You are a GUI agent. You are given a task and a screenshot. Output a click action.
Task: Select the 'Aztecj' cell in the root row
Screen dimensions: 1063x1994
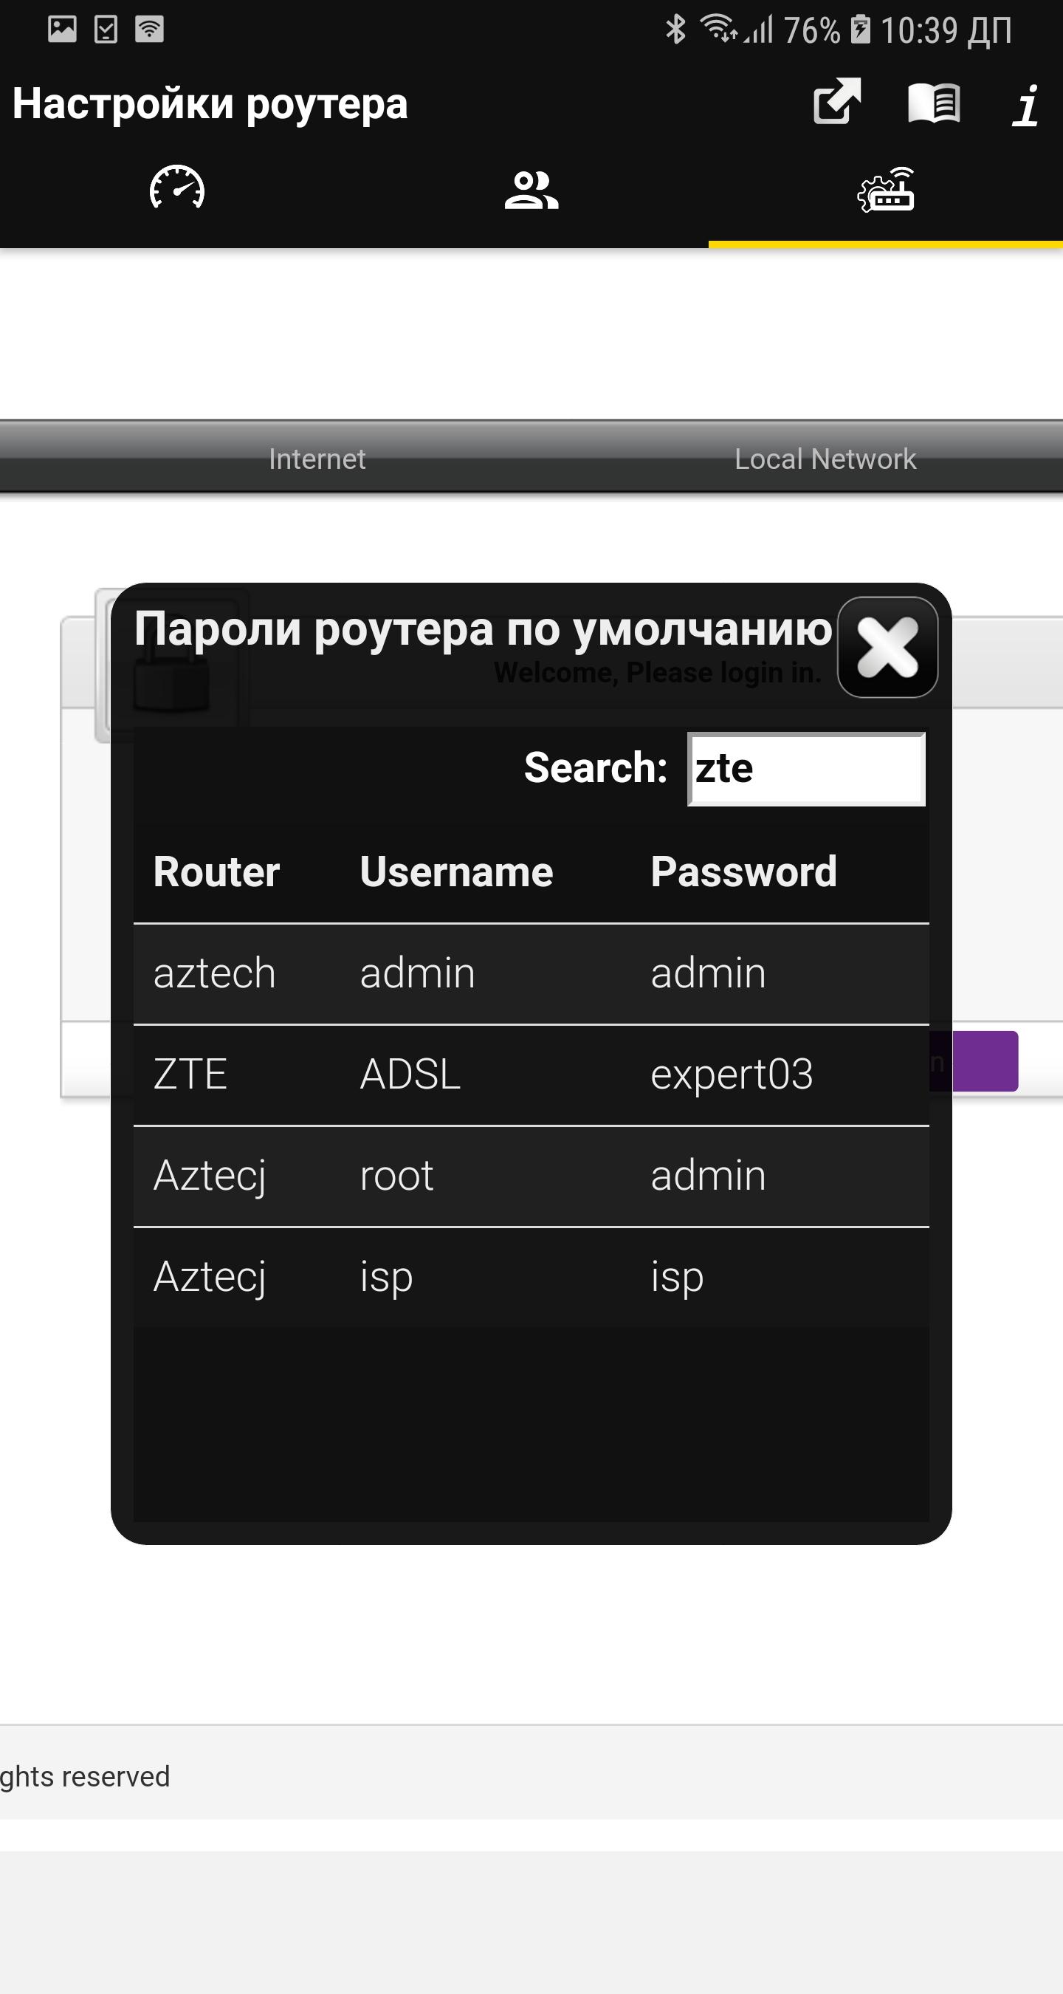[x=210, y=1177]
